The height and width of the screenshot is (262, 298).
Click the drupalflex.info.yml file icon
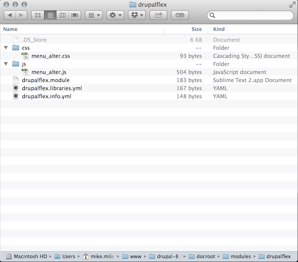pyautogui.click(x=16, y=96)
